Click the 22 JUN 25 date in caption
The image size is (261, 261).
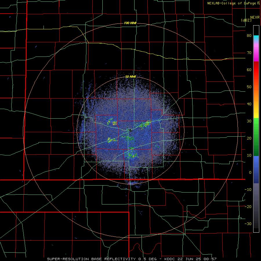(x=190, y=259)
